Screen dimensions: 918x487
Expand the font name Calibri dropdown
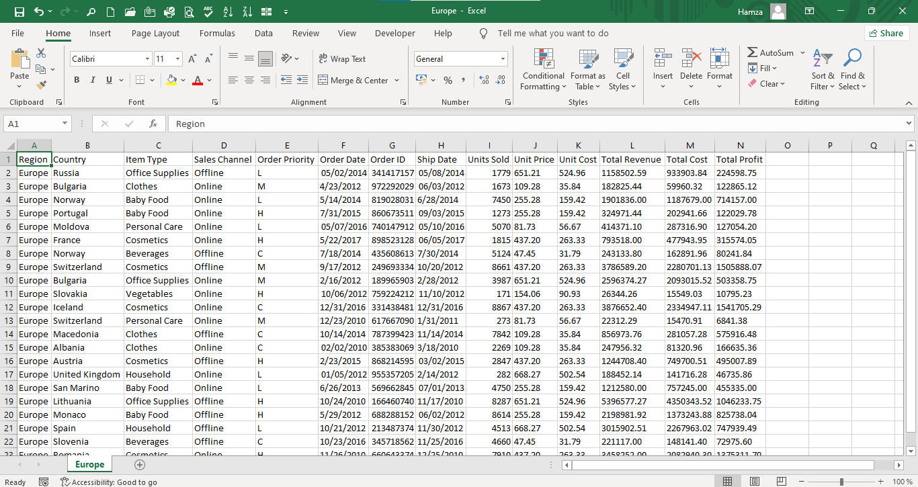[147, 59]
